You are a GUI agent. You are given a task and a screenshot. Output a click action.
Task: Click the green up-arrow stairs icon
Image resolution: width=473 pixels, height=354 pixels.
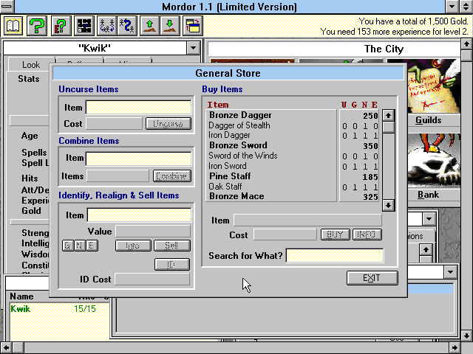coord(149,26)
